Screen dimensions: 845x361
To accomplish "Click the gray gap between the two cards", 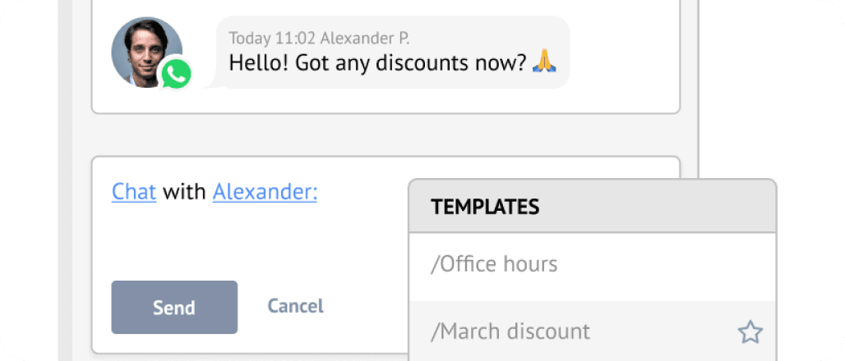I will point(386,135).
